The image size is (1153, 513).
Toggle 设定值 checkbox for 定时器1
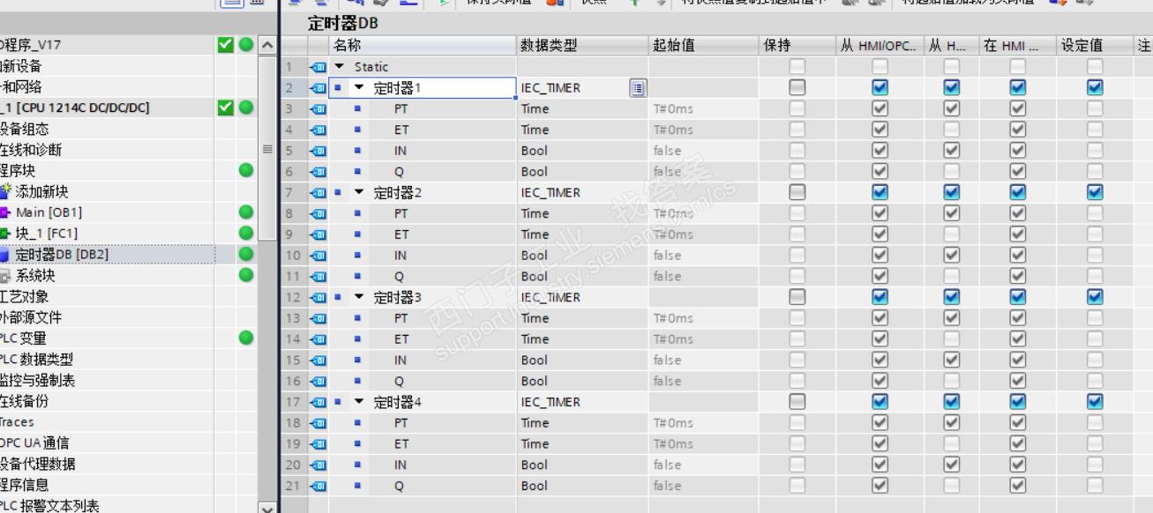1095,87
